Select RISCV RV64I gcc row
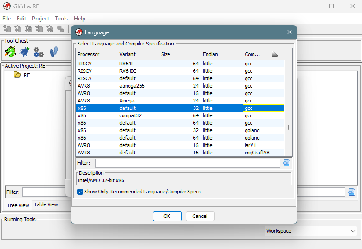 tap(181, 64)
